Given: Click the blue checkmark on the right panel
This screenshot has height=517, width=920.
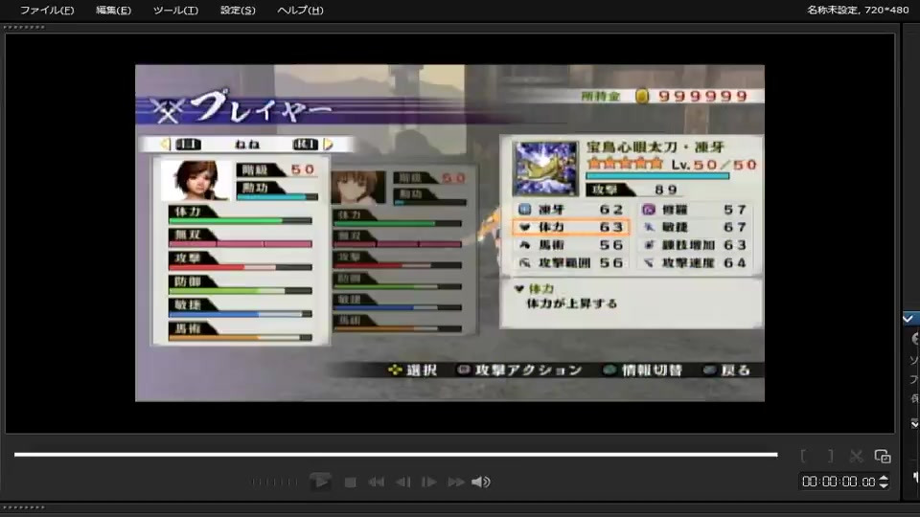Looking at the screenshot, I should (x=908, y=319).
